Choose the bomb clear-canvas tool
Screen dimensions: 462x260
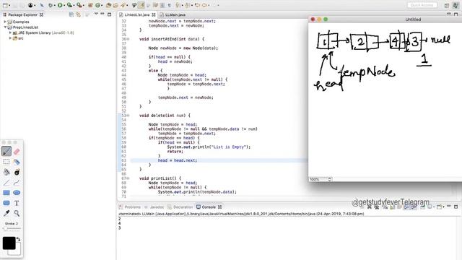(17, 172)
